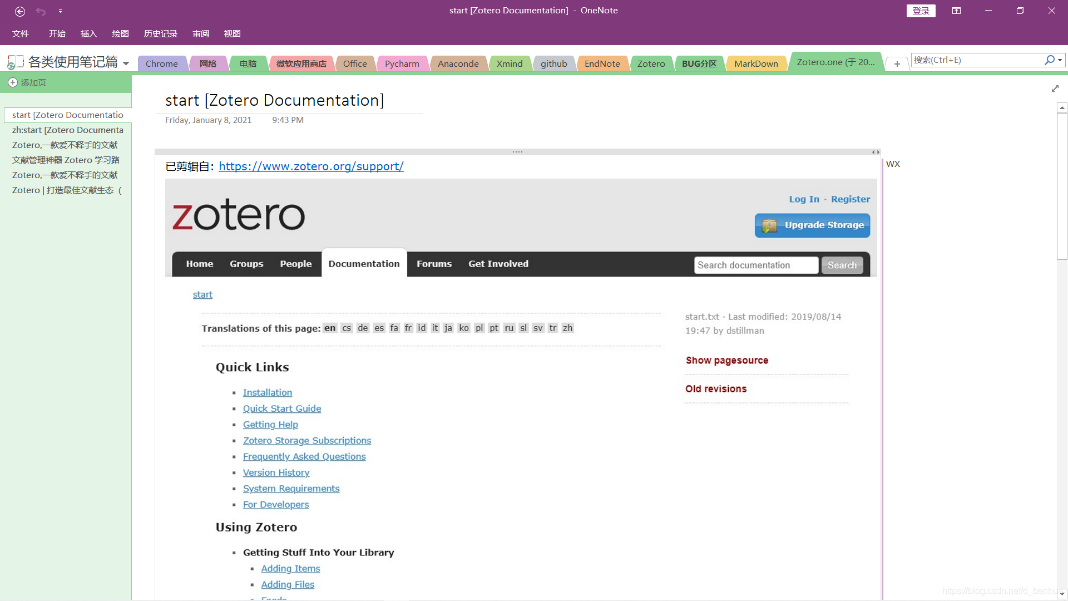Open the 历史记录 ribbon tab
The height and width of the screenshot is (601, 1068).
coord(160,34)
